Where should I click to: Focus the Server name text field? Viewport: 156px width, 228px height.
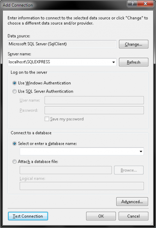(60, 62)
